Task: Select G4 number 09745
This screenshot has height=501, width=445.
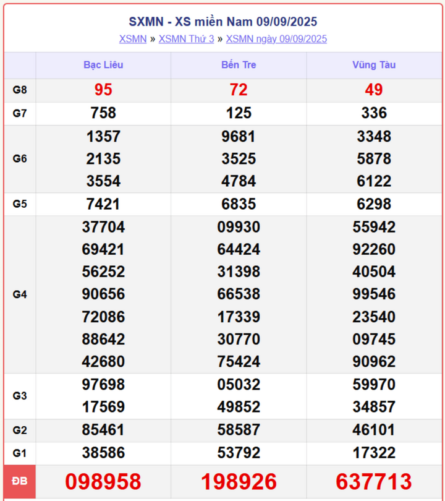Action: tap(374, 340)
